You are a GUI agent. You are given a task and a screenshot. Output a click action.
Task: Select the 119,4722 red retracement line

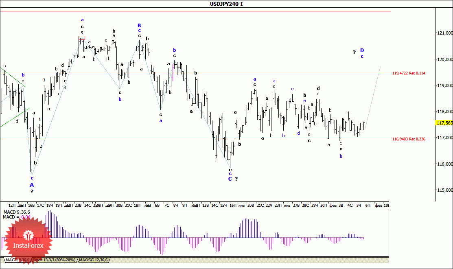[x=195, y=73]
